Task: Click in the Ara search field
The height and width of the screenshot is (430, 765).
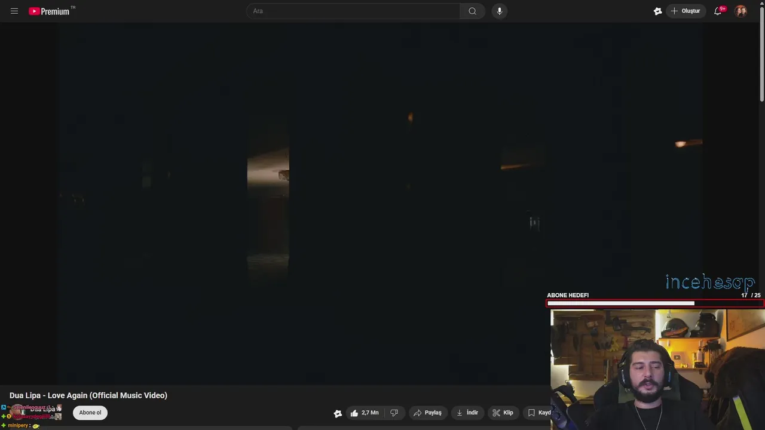Action: click(x=353, y=11)
